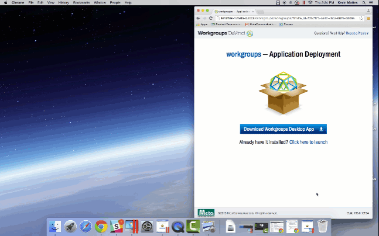Open Spotlight search in menu bar
The image size is (379, 236).
(364, 2)
